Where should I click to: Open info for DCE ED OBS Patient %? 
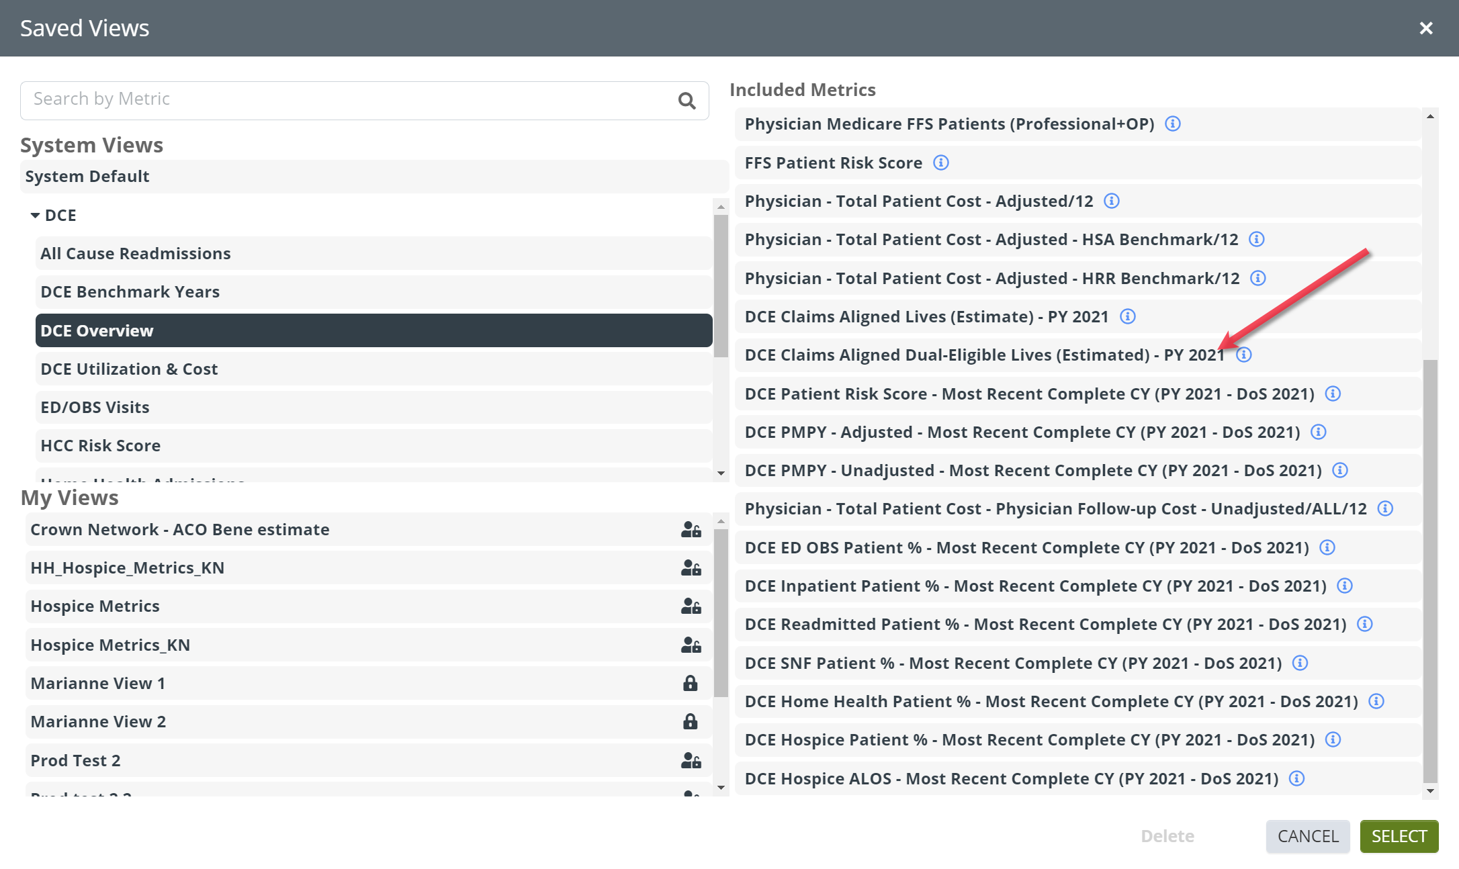(x=1327, y=547)
